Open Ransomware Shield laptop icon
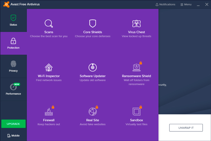This screenshot has width=211, height=141. coord(136,67)
